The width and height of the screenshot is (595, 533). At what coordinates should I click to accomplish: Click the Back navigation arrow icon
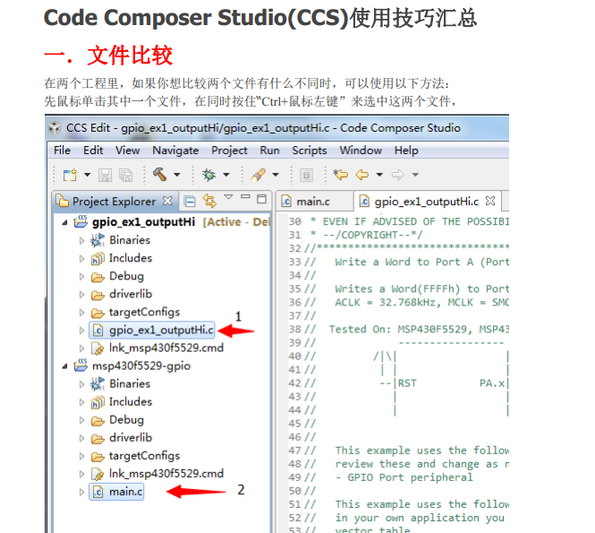(x=362, y=175)
